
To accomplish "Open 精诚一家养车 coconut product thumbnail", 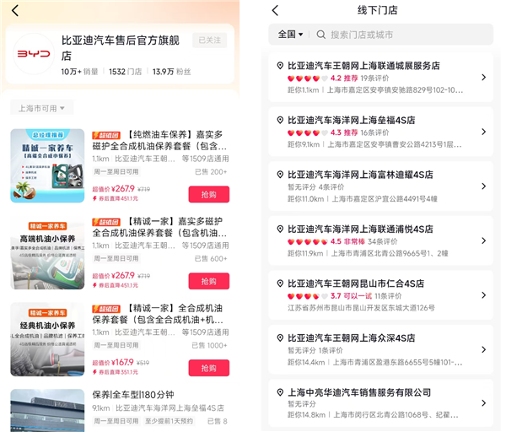I will pos(47,166).
